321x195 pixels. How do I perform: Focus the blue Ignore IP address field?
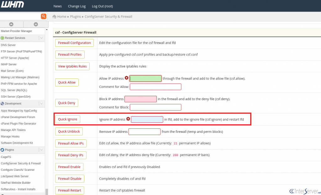pyautogui.click(x=147, y=119)
